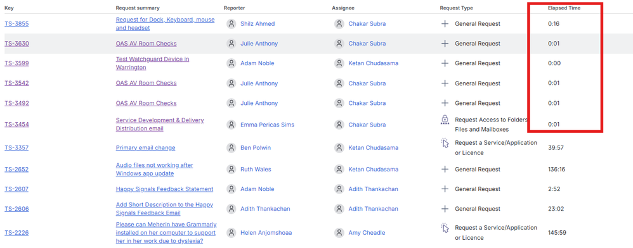Click the plus icon in row TS-3492
The image size is (633, 248).
(x=445, y=103)
